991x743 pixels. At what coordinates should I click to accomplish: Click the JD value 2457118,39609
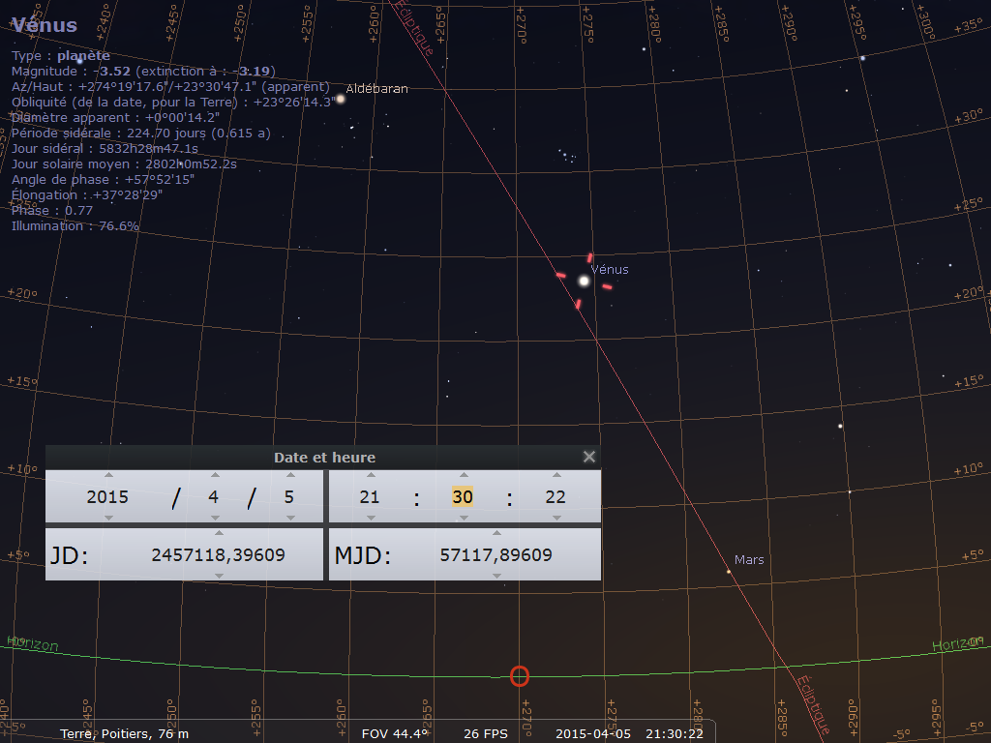pyautogui.click(x=218, y=555)
